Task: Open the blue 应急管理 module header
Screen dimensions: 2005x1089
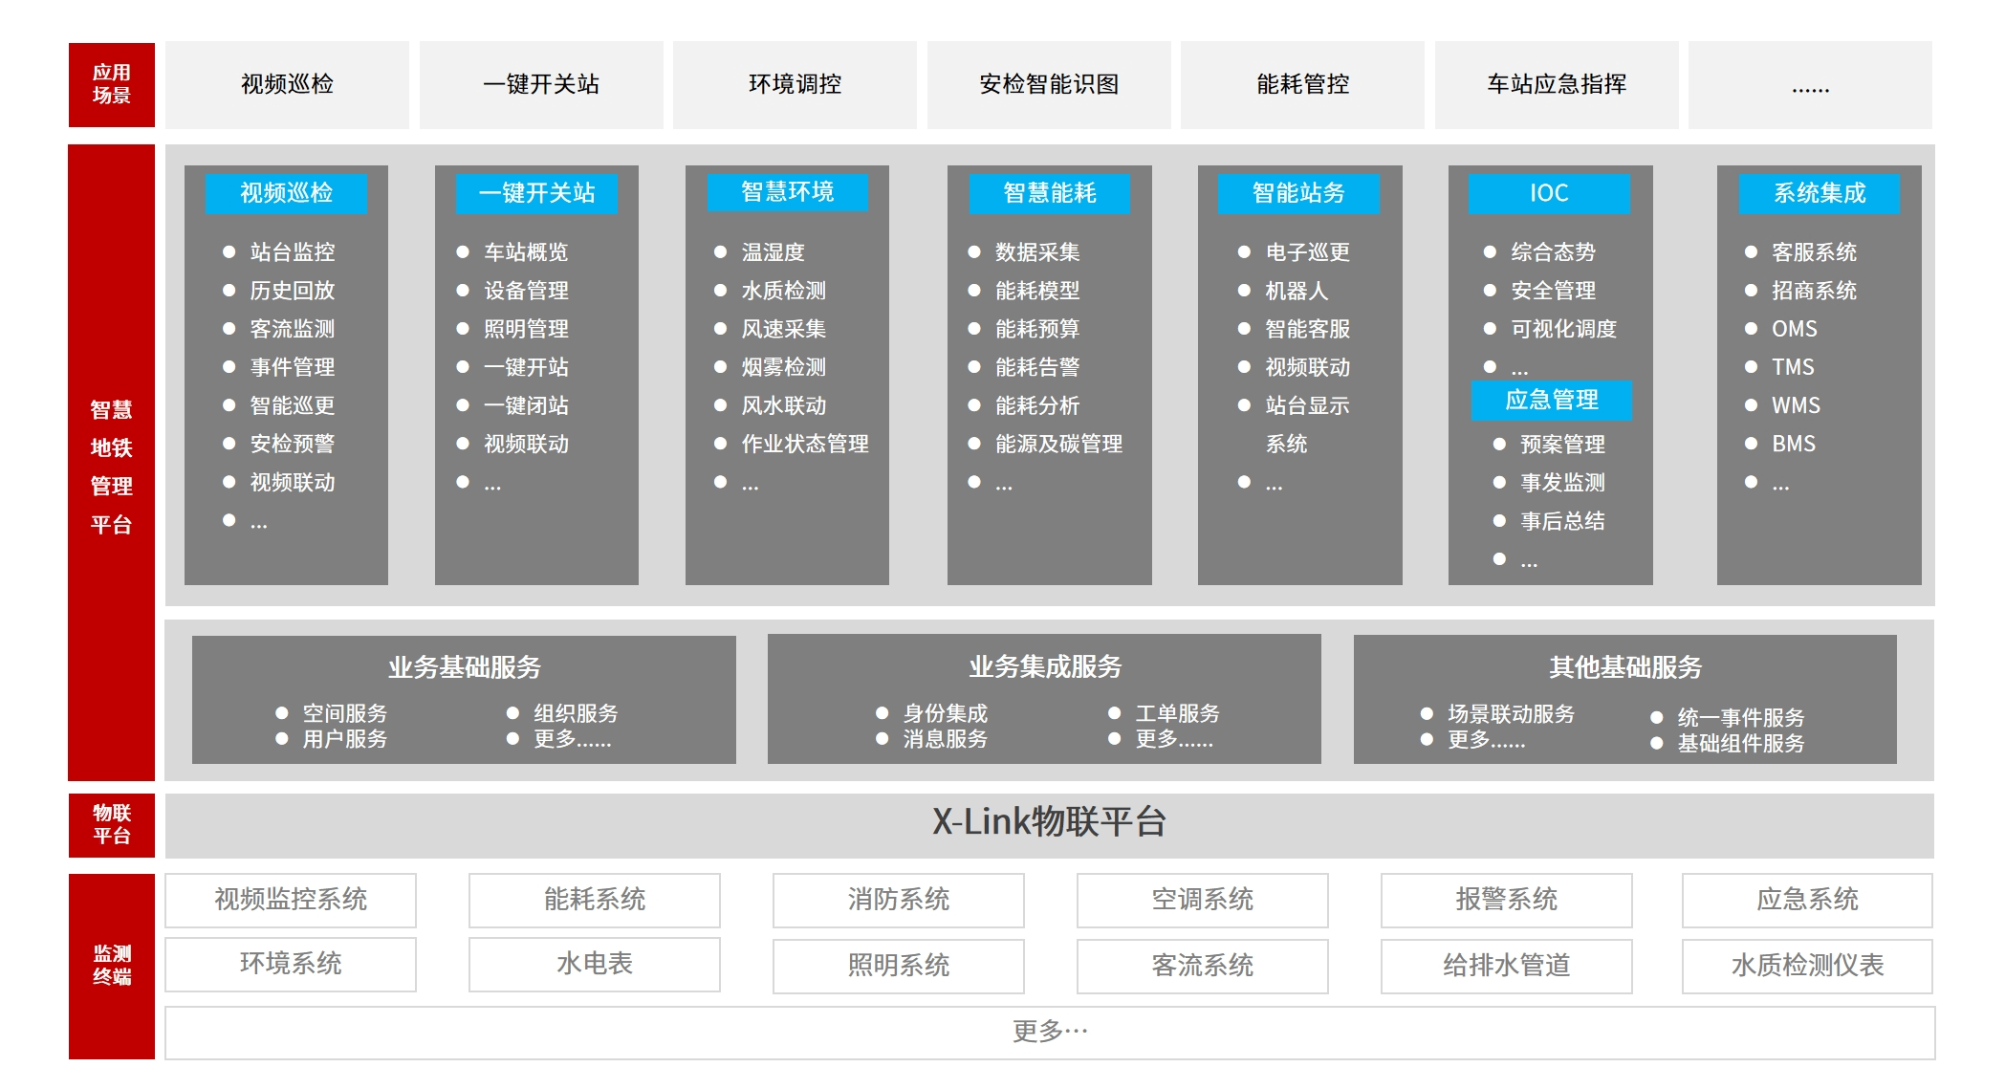Action: pyautogui.click(x=1552, y=400)
